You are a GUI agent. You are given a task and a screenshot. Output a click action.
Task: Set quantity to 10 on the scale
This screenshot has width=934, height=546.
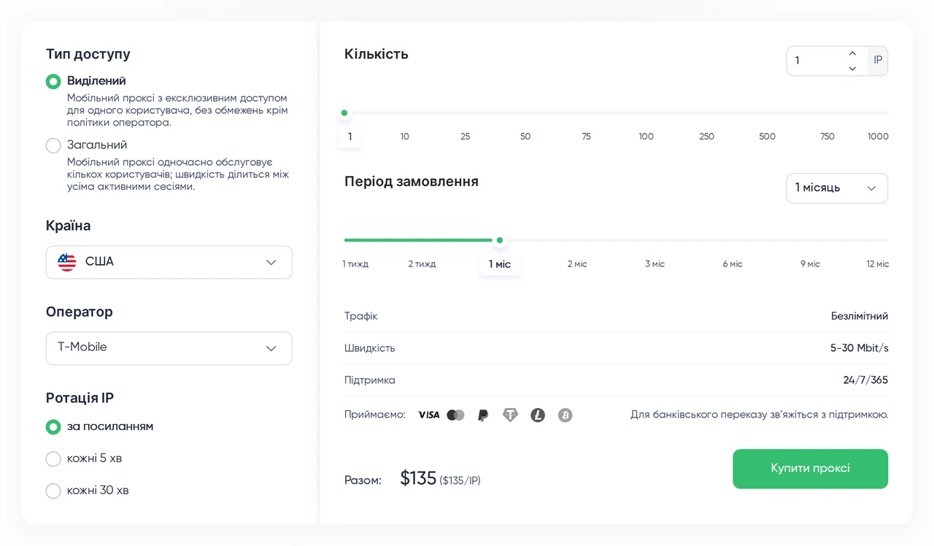point(404,136)
